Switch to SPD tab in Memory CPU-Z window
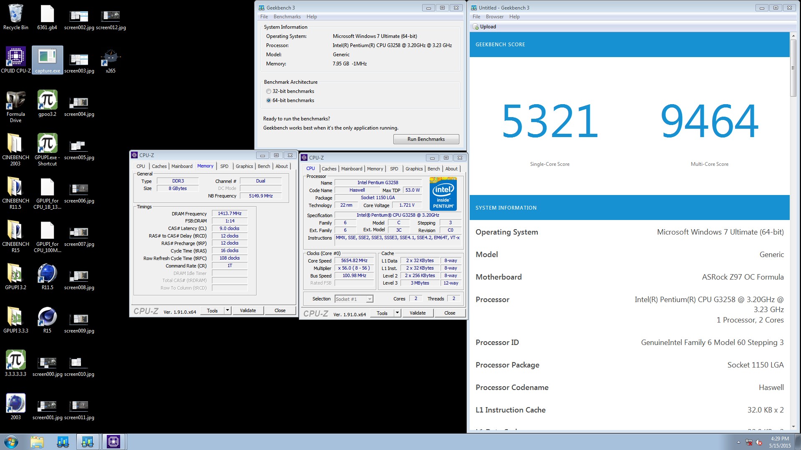801x450 pixels. pyautogui.click(x=224, y=166)
